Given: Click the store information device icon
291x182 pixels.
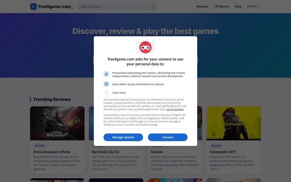Looking at the screenshot, I should pos(106,84).
